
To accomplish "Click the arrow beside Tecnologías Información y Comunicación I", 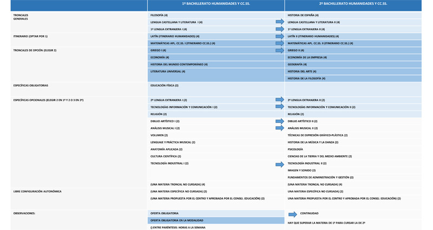I will tap(279, 107).
